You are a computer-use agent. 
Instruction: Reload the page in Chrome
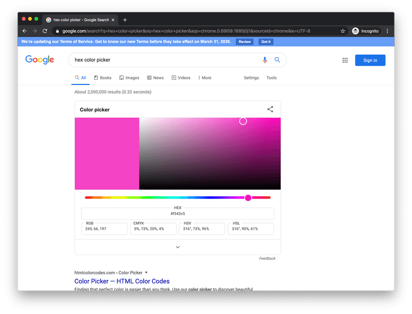45,31
